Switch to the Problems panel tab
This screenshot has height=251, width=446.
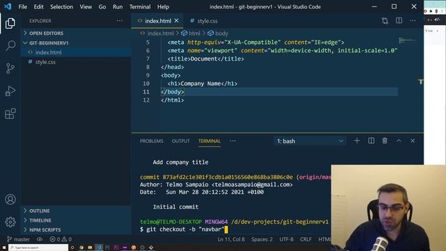(151, 141)
